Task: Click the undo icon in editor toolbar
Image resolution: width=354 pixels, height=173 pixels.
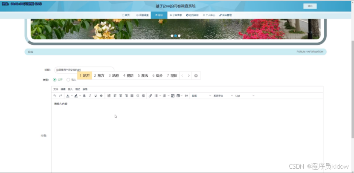Action: (x=55, y=96)
